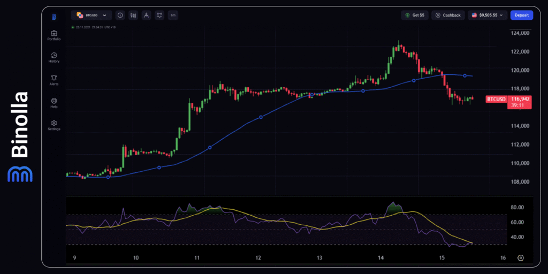The height and width of the screenshot is (274, 548).
Task: Open the drawing tools compass icon
Action: [146, 16]
